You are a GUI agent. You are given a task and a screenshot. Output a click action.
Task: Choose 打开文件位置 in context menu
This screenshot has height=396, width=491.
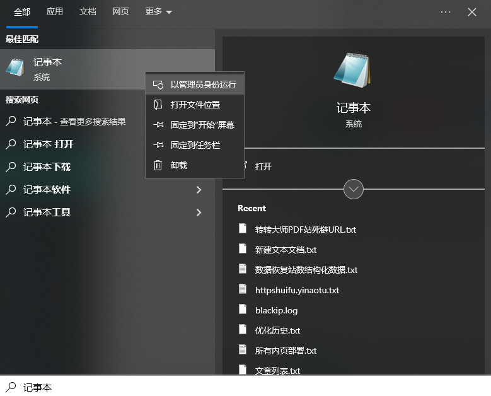(x=195, y=105)
